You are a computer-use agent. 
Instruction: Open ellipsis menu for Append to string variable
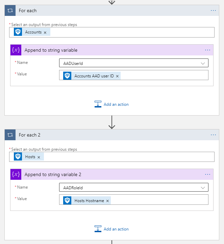point(207,50)
